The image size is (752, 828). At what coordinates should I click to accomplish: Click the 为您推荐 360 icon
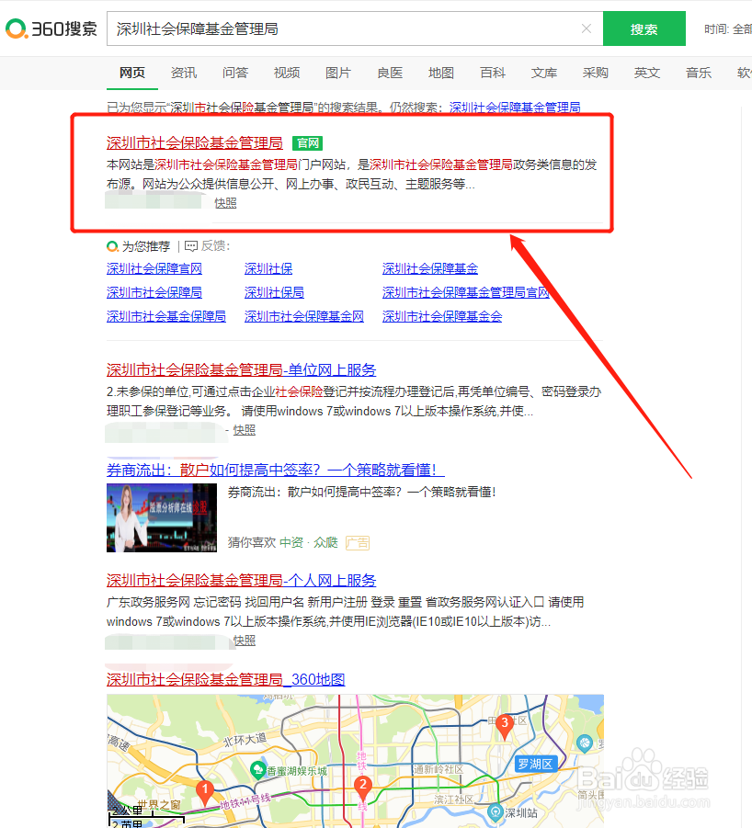[112, 246]
